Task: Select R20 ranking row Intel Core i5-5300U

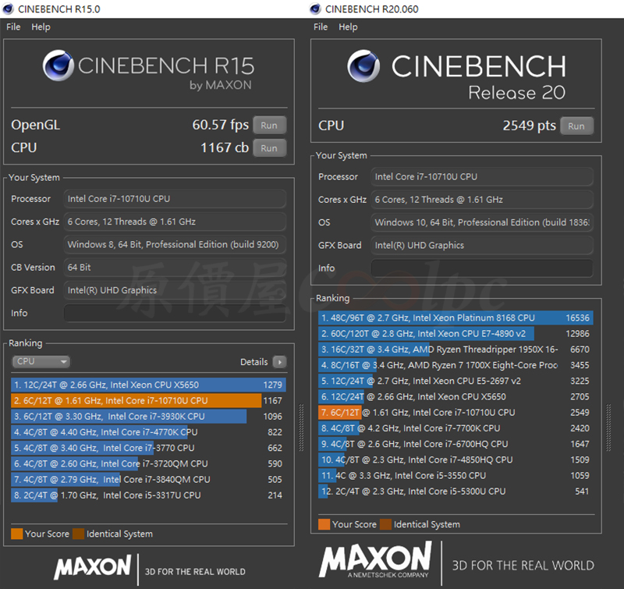Action: [x=456, y=491]
